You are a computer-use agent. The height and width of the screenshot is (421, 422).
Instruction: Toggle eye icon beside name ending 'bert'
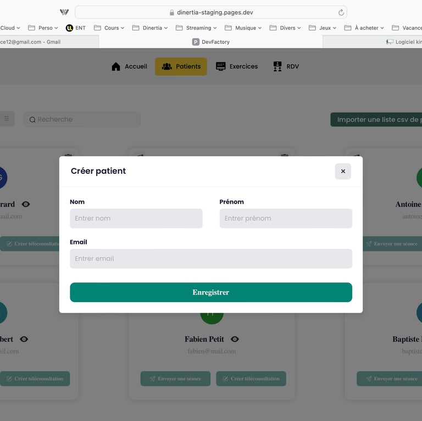point(24,339)
